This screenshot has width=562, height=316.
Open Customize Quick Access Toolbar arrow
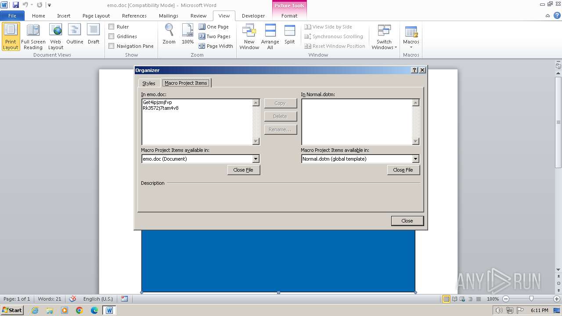tap(49, 5)
